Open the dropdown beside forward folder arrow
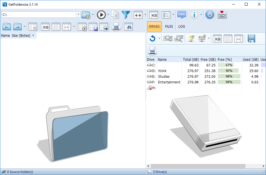 tap(24, 27)
